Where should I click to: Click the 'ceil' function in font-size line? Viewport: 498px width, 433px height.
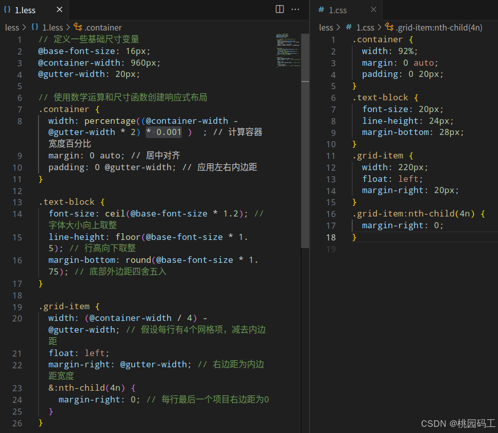click(115, 214)
